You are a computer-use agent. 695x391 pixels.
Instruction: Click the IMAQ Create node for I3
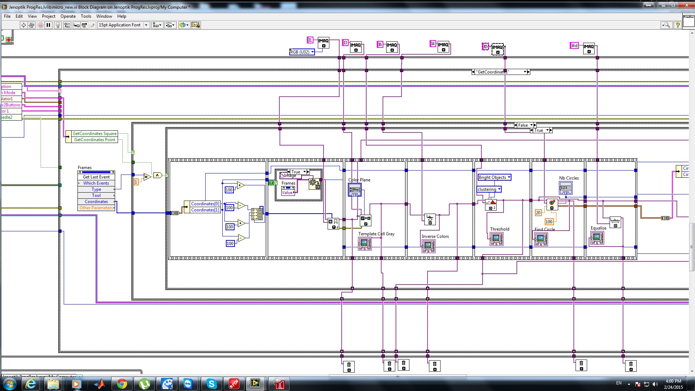[x=355, y=47]
